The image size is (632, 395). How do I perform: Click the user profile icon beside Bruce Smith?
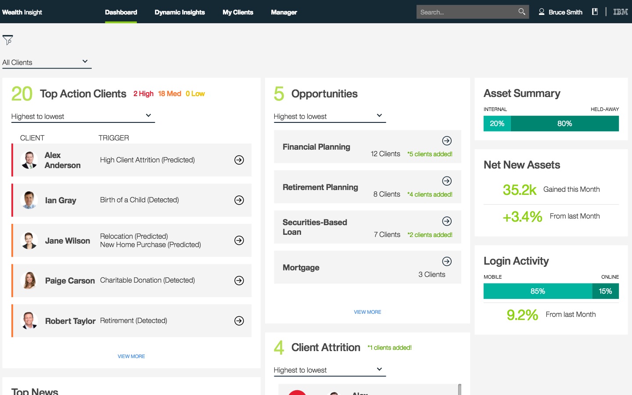click(x=542, y=12)
